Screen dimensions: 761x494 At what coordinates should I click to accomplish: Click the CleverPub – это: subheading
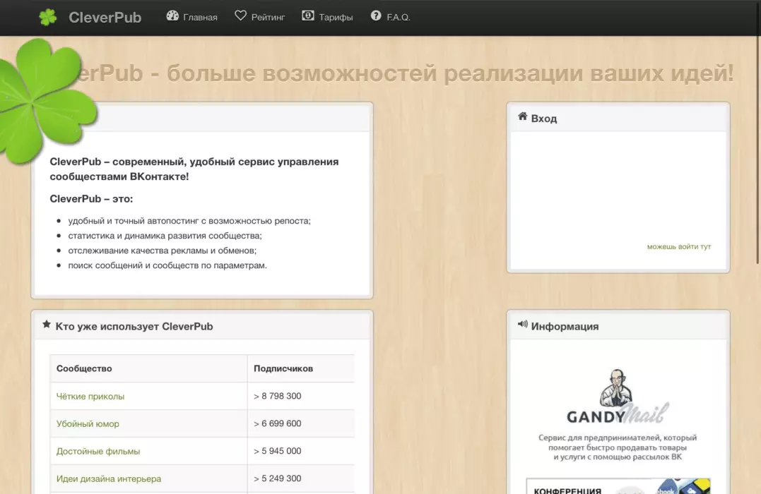[91, 199]
